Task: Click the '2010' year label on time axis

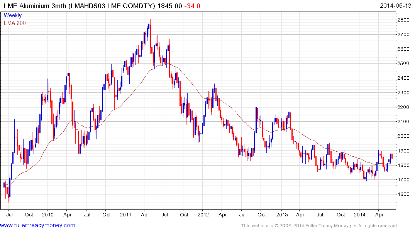Action: tap(47, 214)
